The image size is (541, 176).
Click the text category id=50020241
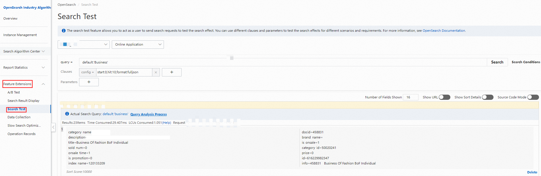tap(319, 148)
